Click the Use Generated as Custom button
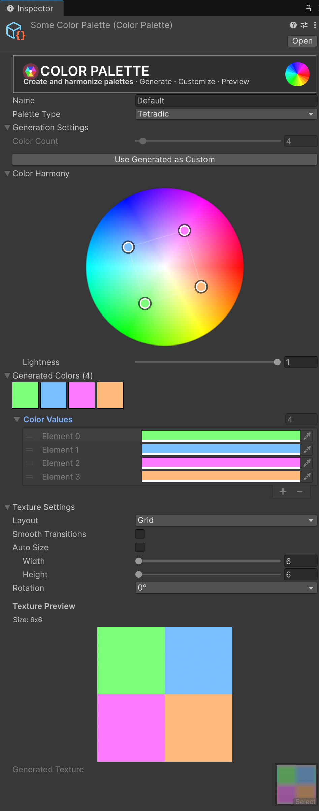The image size is (319, 811). pyautogui.click(x=164, y=160)
